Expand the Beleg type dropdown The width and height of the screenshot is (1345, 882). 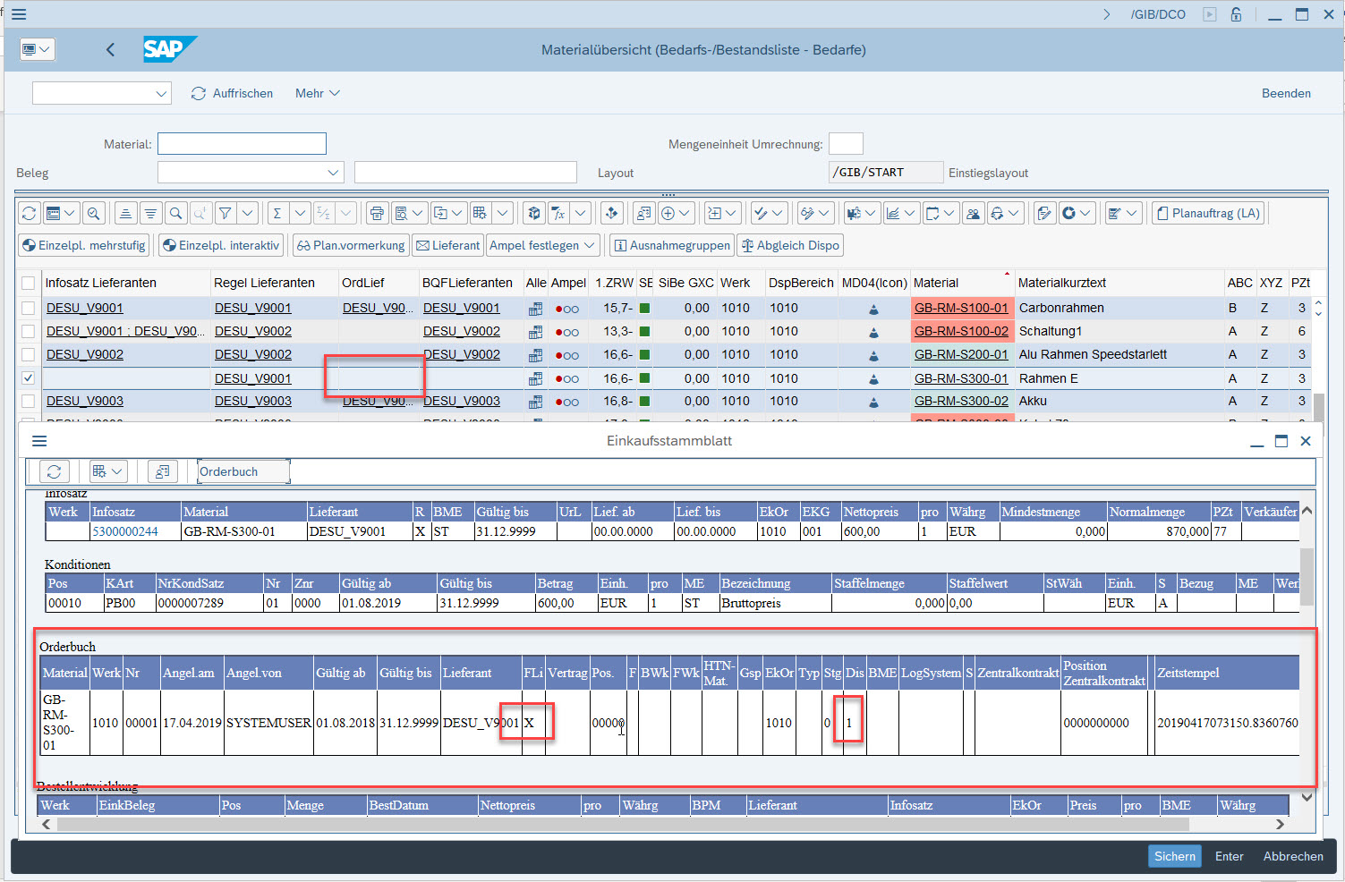coord(333,173)
